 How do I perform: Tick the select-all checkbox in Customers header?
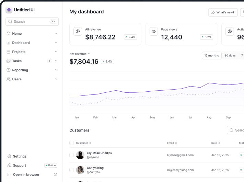click(x=71, y=143)
